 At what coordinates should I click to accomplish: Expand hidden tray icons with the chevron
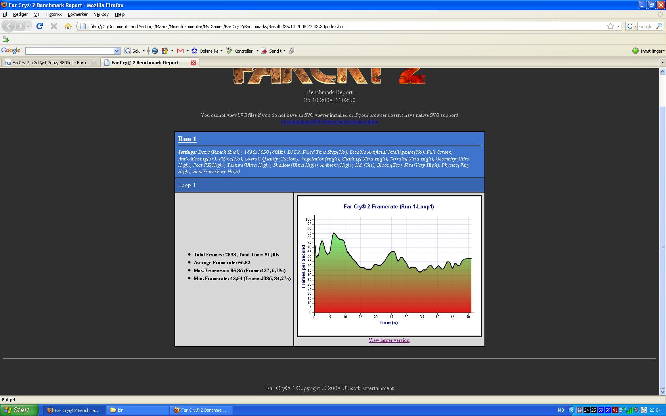572,410
